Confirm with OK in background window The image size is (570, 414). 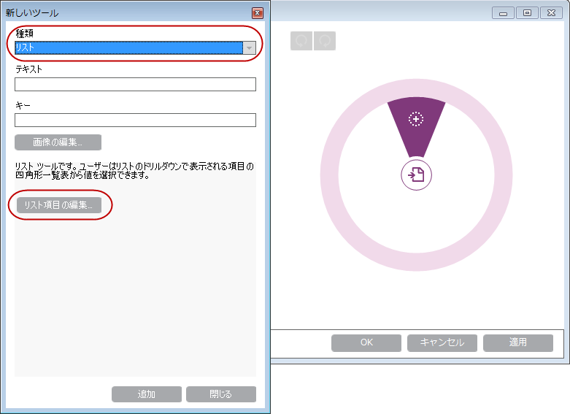[x=366, y=342]
